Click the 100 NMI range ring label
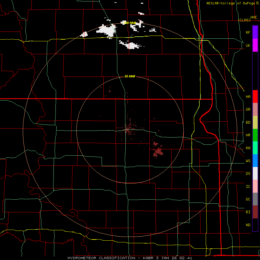 point(130,23)
